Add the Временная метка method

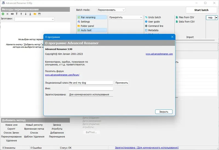pos(34,129)
